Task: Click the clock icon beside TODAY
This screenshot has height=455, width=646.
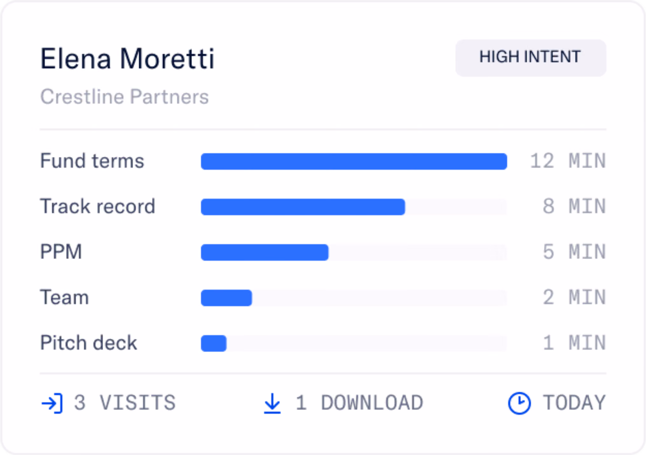Action: click(x=519, y=403)
